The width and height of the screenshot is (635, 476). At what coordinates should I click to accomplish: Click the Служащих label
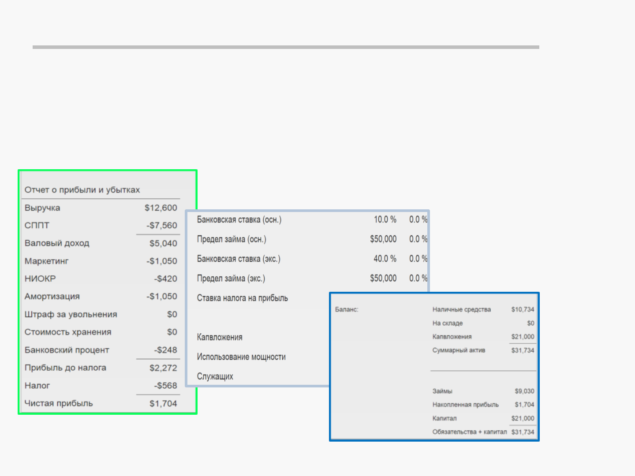(215, 377)
